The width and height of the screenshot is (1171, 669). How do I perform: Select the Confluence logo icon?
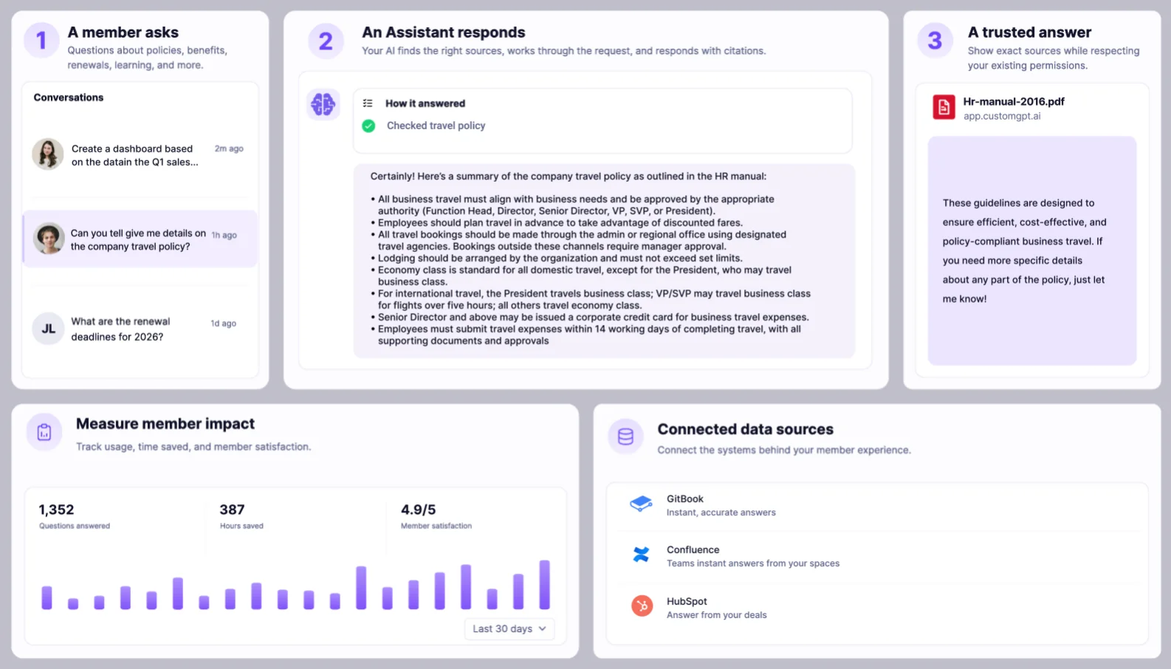tap(641, 555)
